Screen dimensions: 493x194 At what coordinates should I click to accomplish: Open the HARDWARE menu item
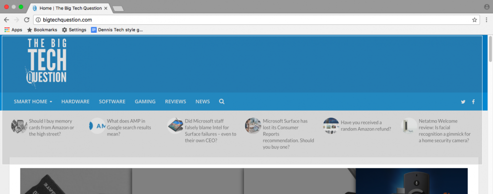(x=76, y=102)
